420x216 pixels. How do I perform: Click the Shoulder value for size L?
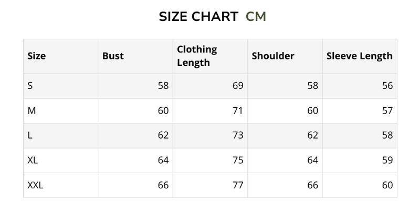[x=312, y=135]
